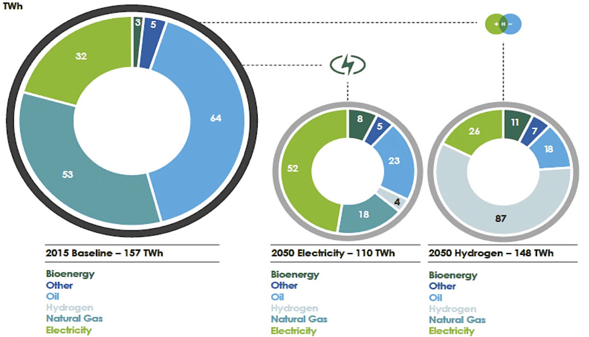589x337 pixels.
Task: Select Bioenergy legend label under 2050 Electricity
Action: (x=295, y=274)
